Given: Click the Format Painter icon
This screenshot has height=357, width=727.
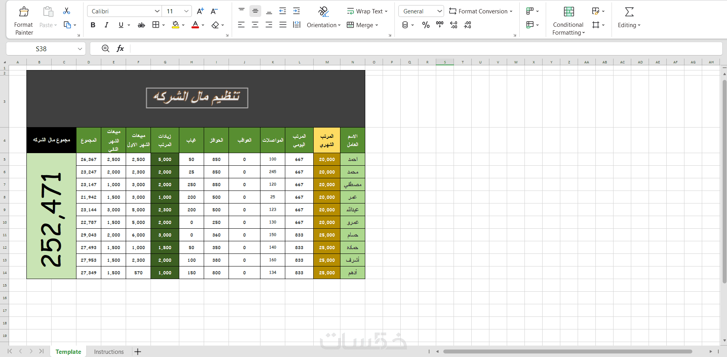Looking at the screenshot, I should click(x=24, y=11).
